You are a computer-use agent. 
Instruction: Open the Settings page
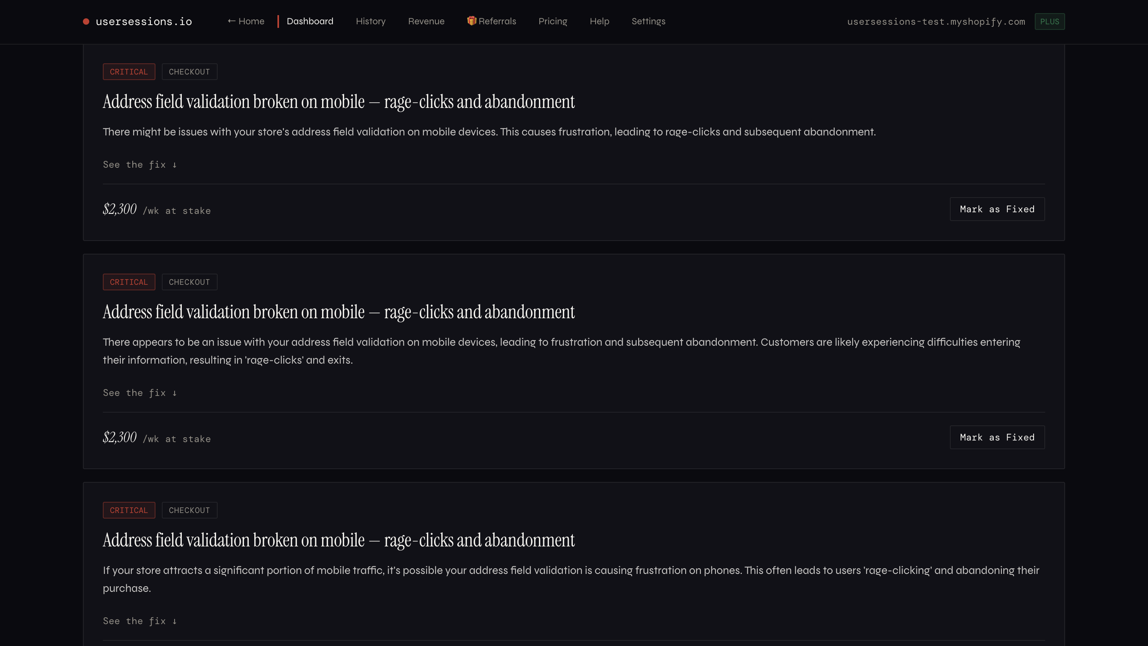pyautogui.click(x=648, y=22)
